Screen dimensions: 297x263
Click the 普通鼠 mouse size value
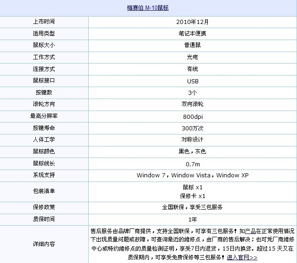192,45
